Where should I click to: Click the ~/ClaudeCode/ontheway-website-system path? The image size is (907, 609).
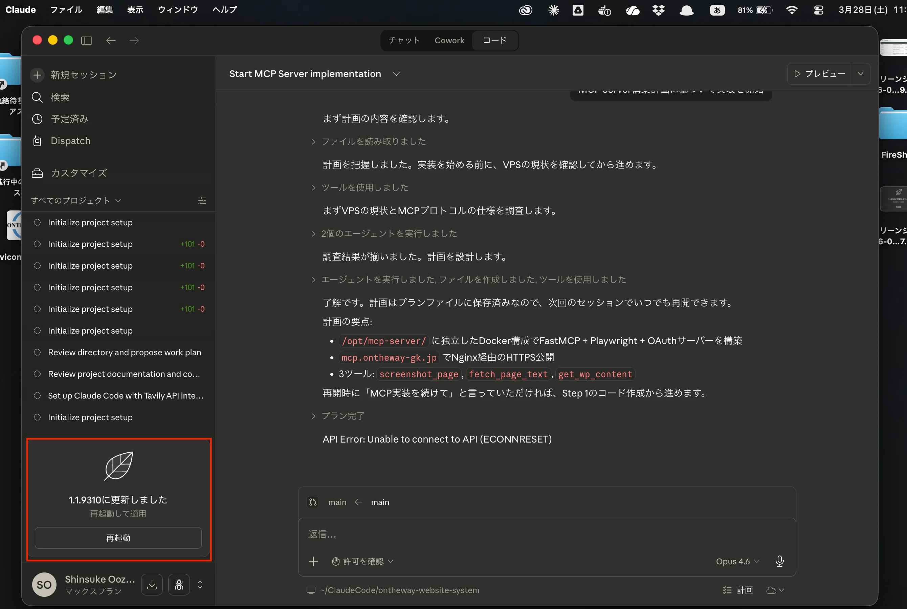point(400,590)
